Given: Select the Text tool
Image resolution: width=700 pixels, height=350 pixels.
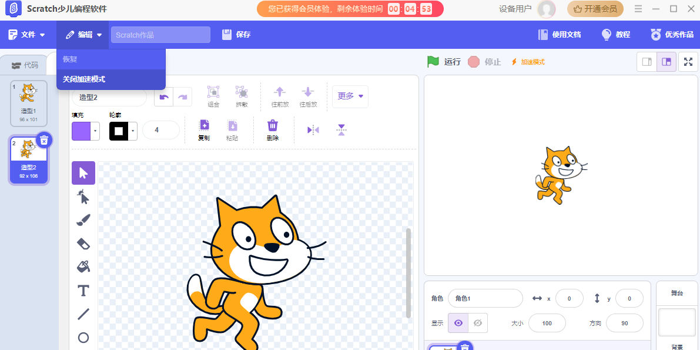Looking at the screenshot, I should [x=83, y=291].
